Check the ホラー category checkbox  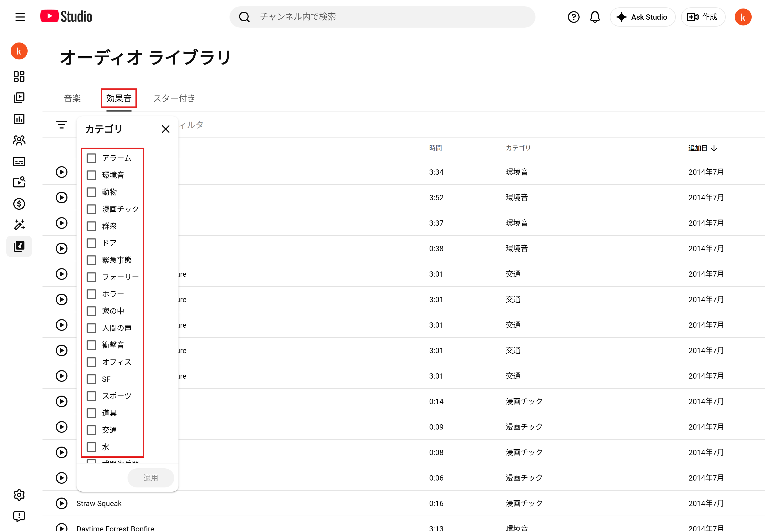pyautogui.click(x=91, y=294)
